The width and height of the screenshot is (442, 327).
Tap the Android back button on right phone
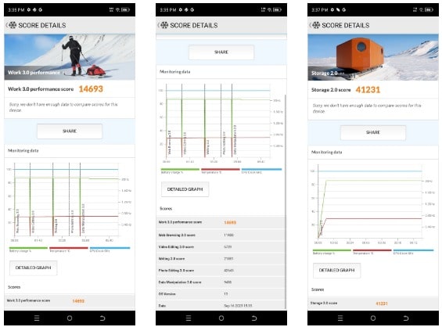(406, 318)
